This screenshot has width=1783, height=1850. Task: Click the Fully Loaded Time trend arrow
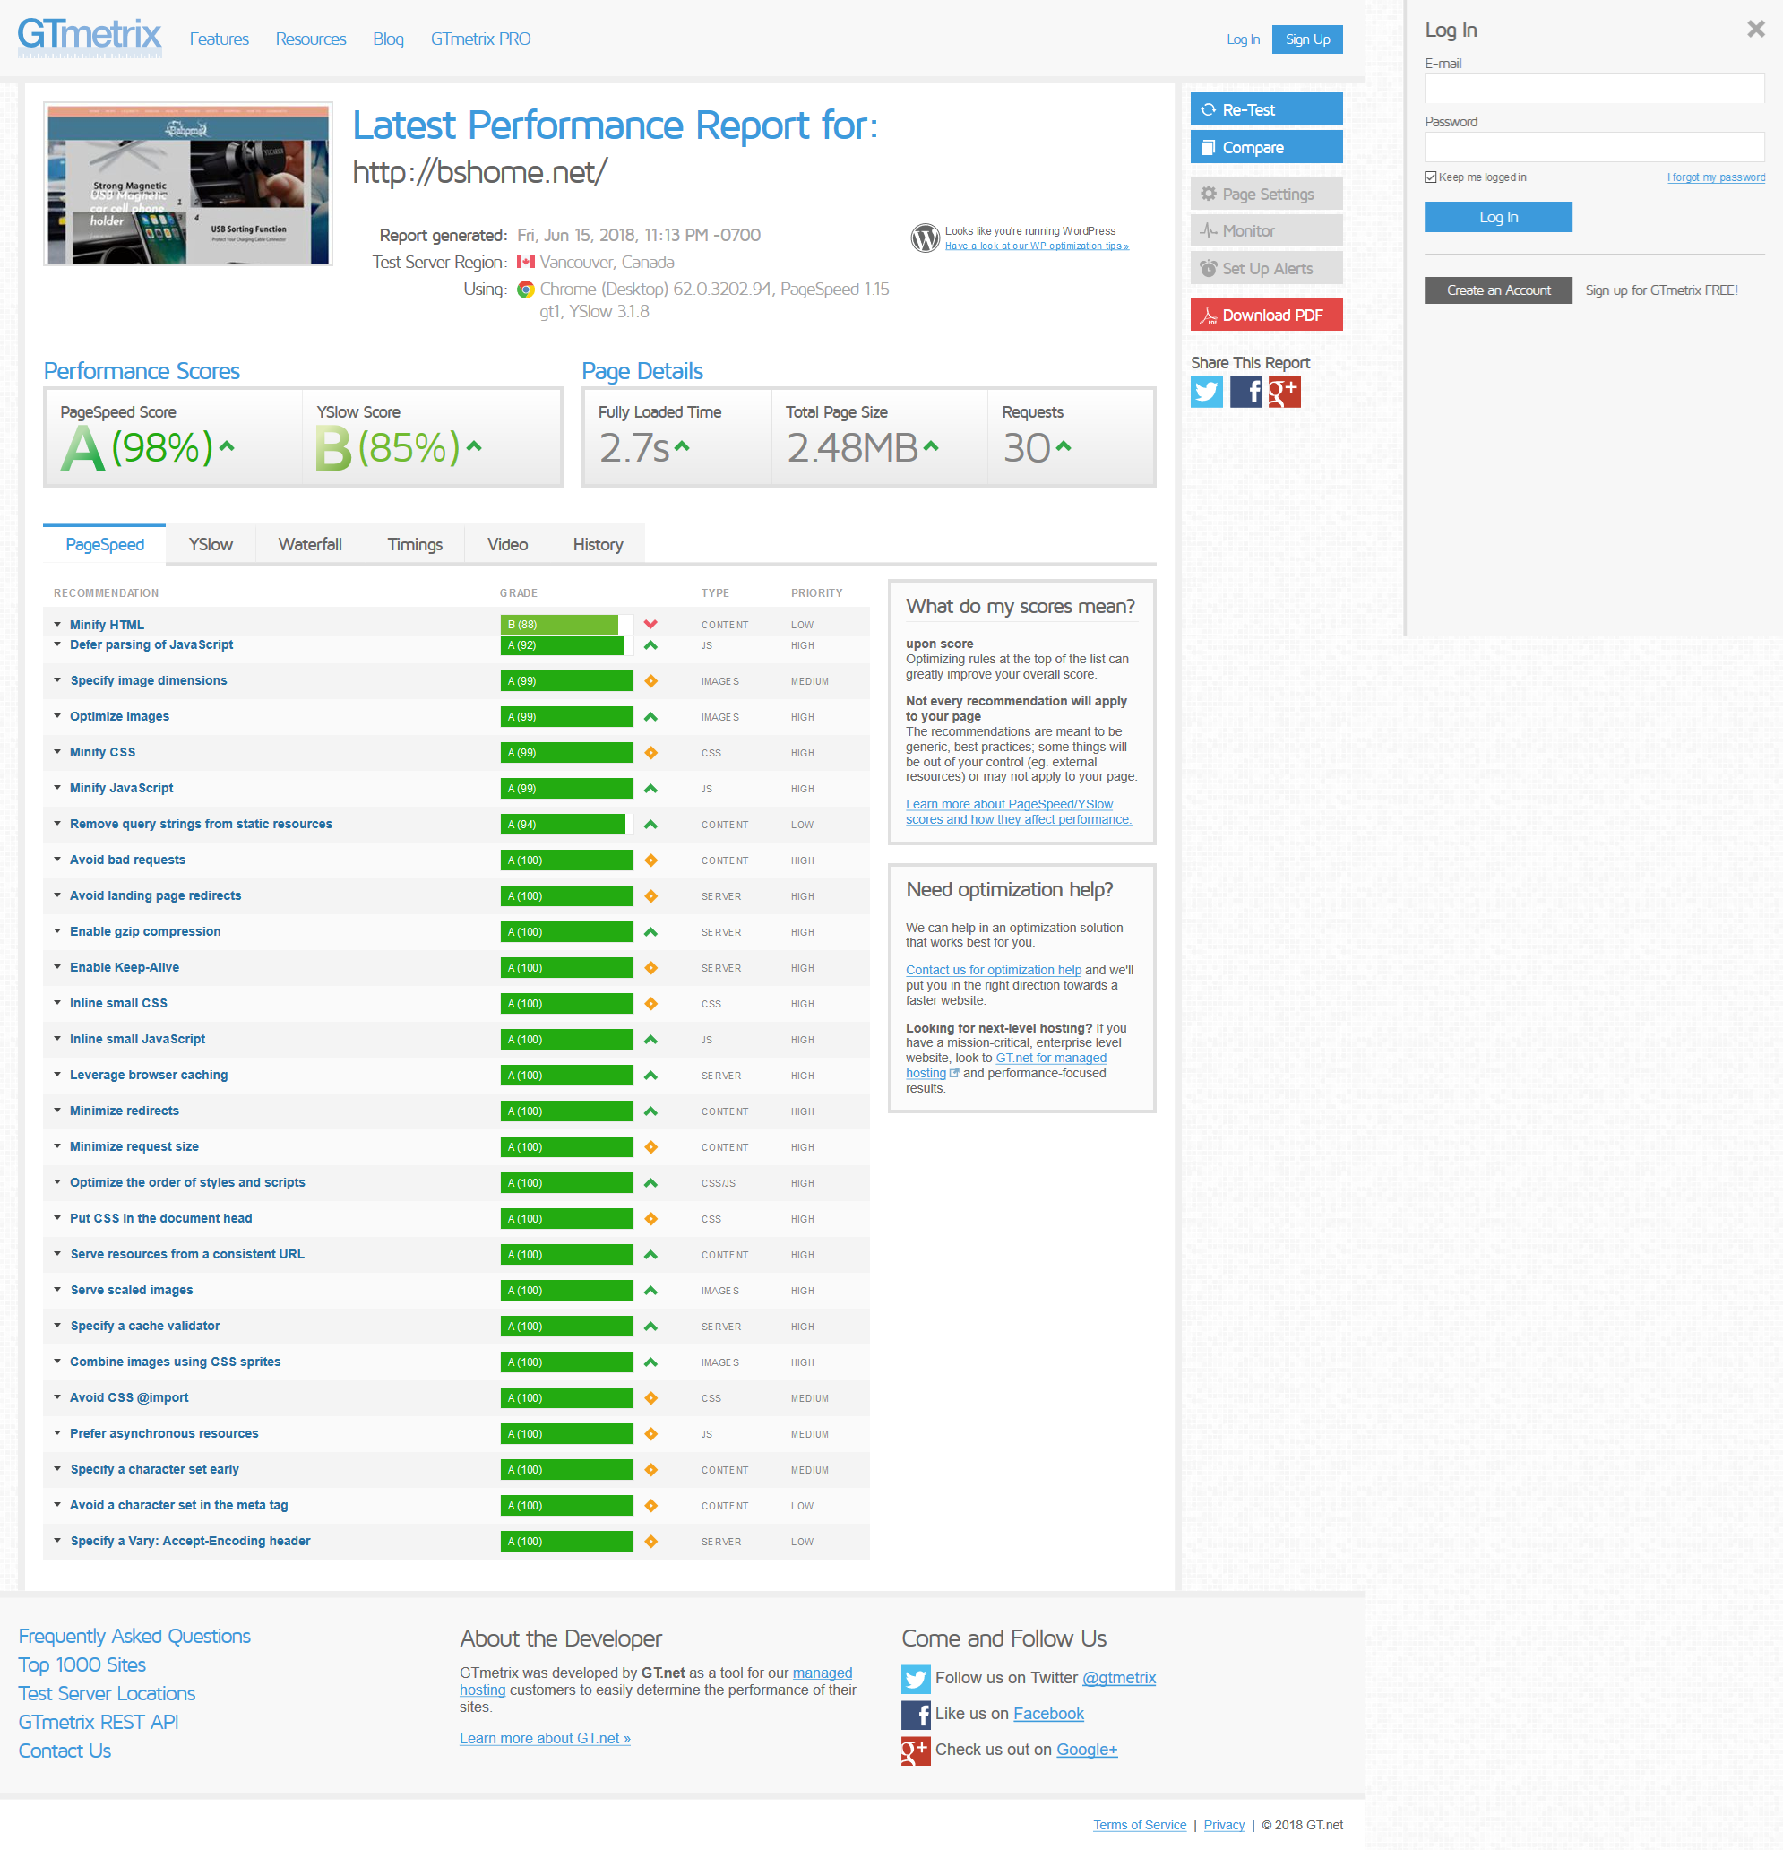pyautogui.click(x=682, y=446)
